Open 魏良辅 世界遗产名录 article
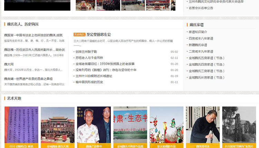This screenshot has height=148, width=259. coord(28,79)
